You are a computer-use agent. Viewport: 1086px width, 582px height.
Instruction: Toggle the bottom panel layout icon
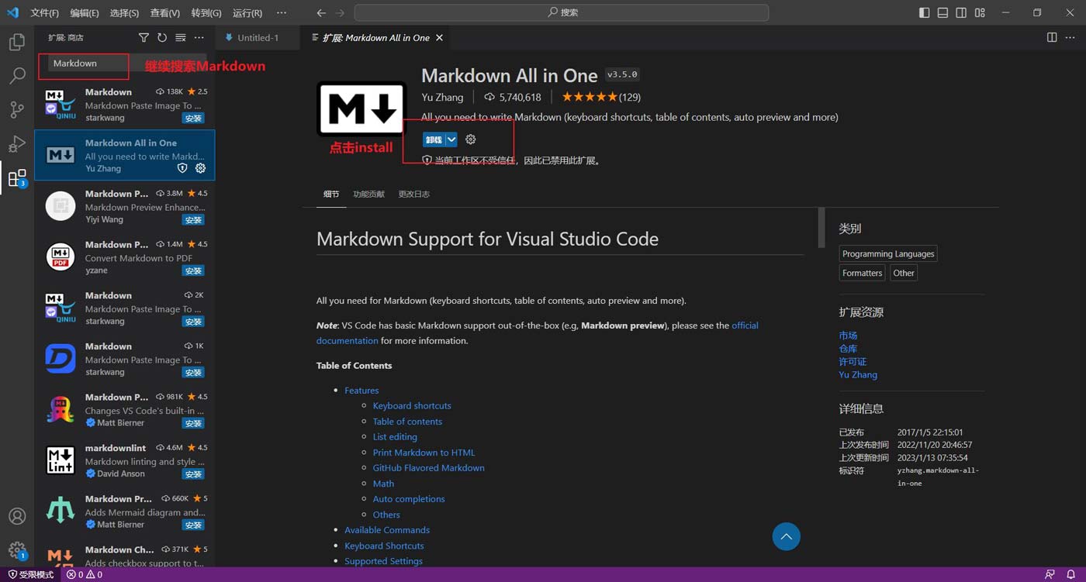[942, 12]
